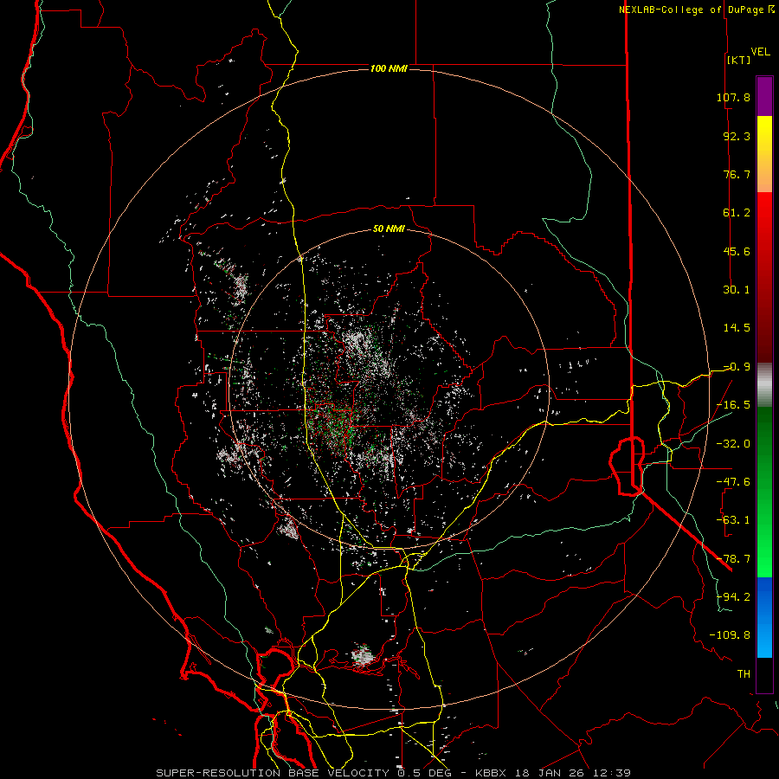This screenshot has height=779, width=779.
Task: Click the purple segment of velocity color bar
Action: (x=764, y=97)
